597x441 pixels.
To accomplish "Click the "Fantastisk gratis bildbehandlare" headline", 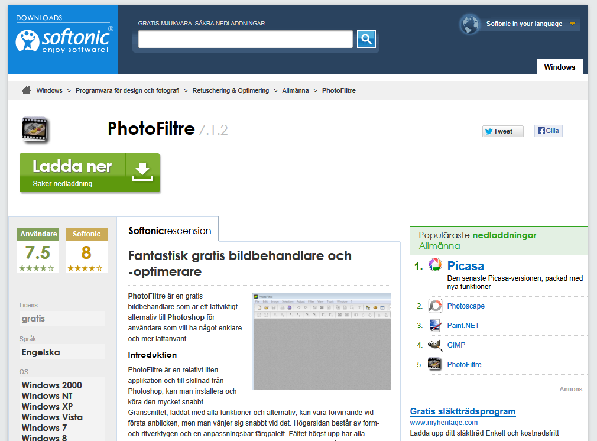I will coord(240,264).
